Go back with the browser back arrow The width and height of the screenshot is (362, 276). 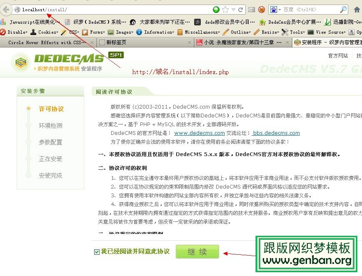pos(5,10)
